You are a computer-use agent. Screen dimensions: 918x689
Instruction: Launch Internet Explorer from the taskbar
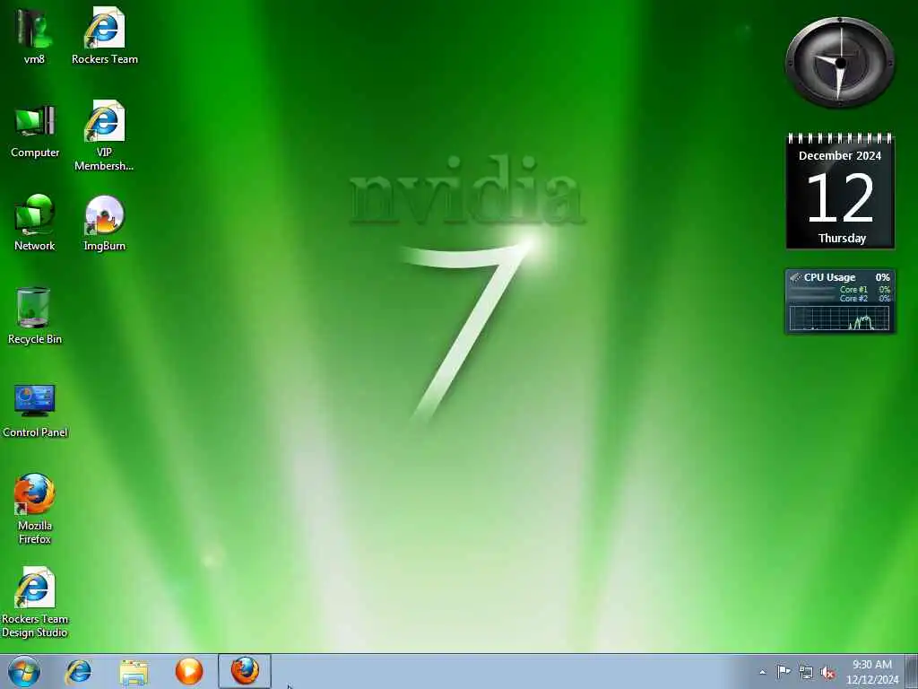tap(78, 671)
